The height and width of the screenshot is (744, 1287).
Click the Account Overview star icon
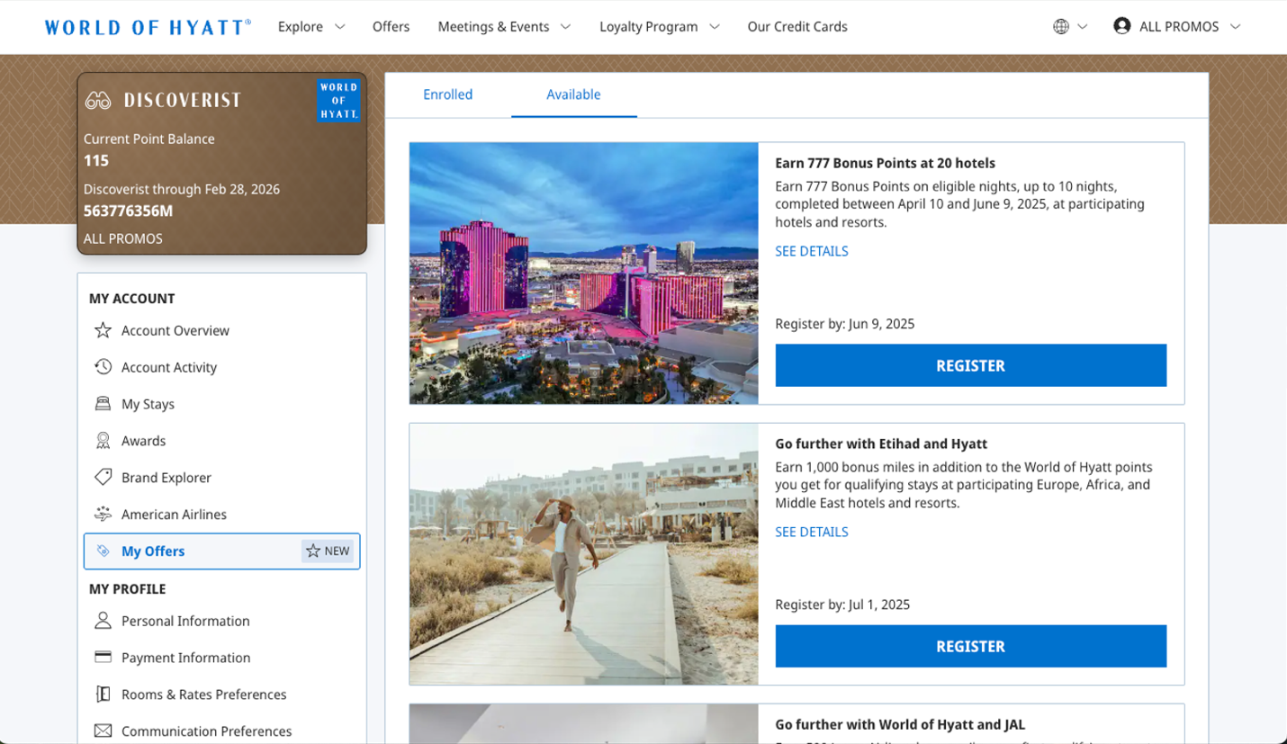[103, 330]
